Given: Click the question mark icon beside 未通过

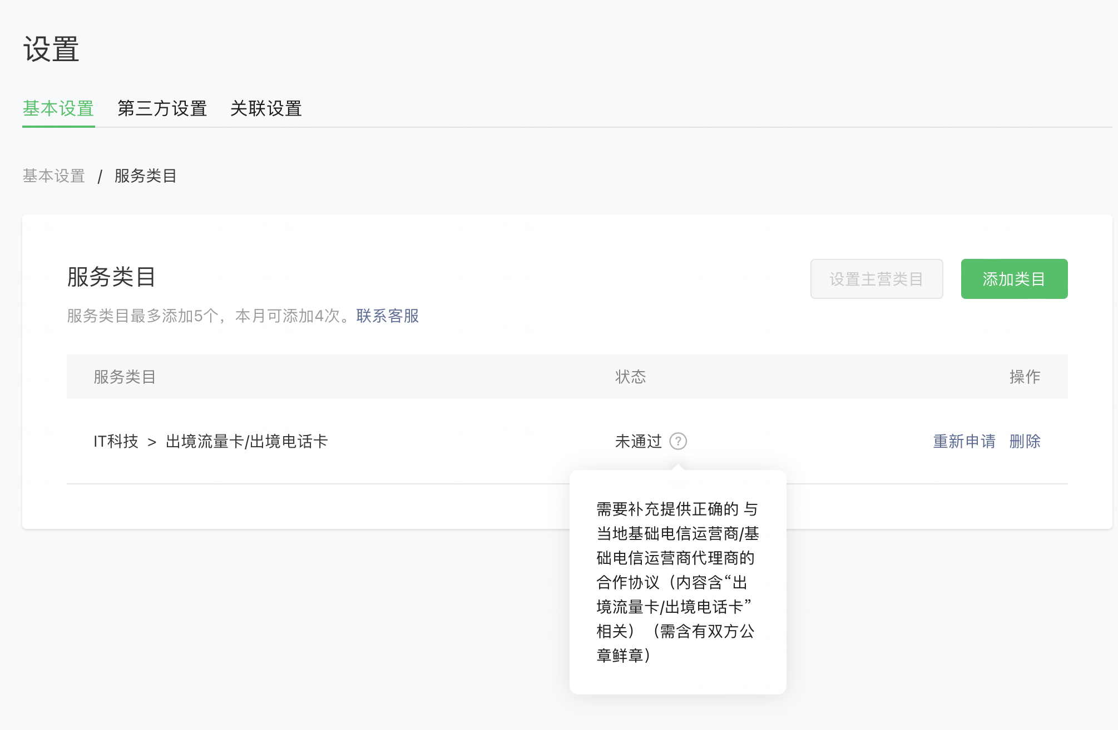Looking at the screenshot, I should [x=678, y=441].
